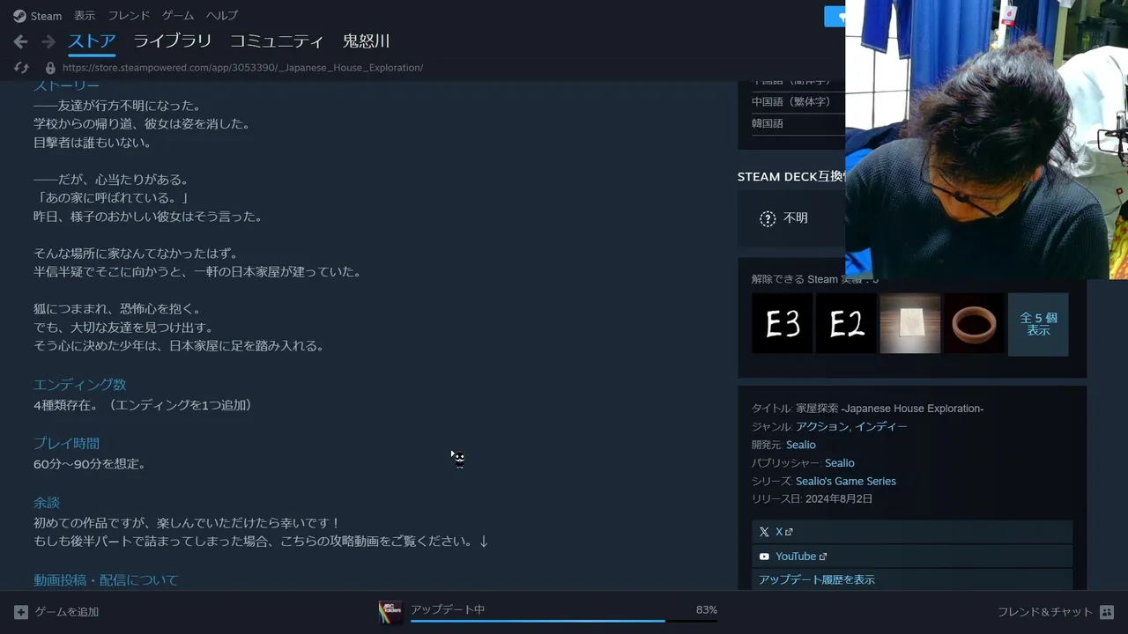
Task: Click the 「あの家に呼ばれている。」 line
Action: click(112, 198)
